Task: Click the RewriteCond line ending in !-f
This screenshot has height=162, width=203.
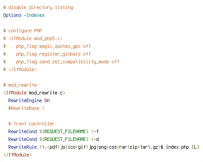Action: click(53, 131)
